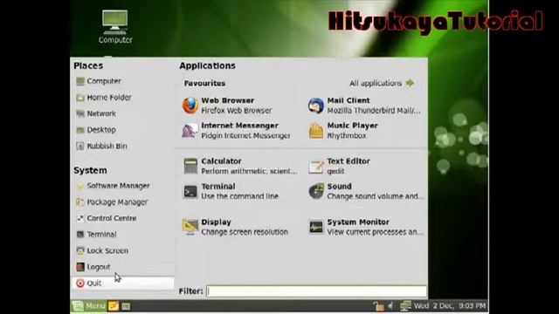This screenshot has height=314, width=559.
Task: Choose the Text Editor entry label
Action: click(x=349, y=160)
